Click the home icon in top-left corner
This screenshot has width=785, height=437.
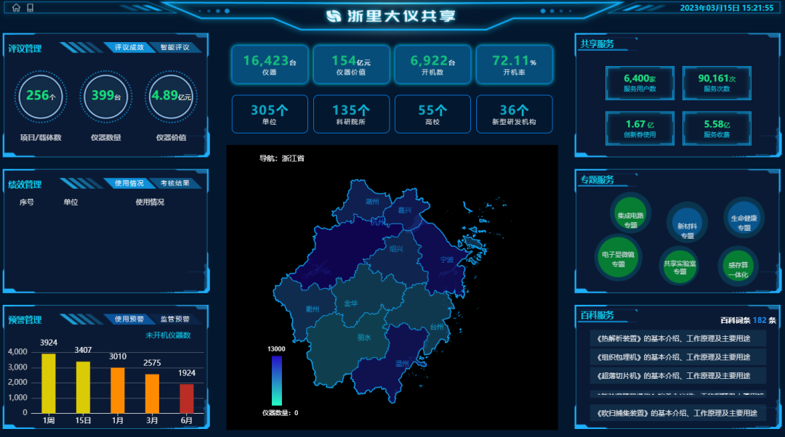[x=15, y=7]
